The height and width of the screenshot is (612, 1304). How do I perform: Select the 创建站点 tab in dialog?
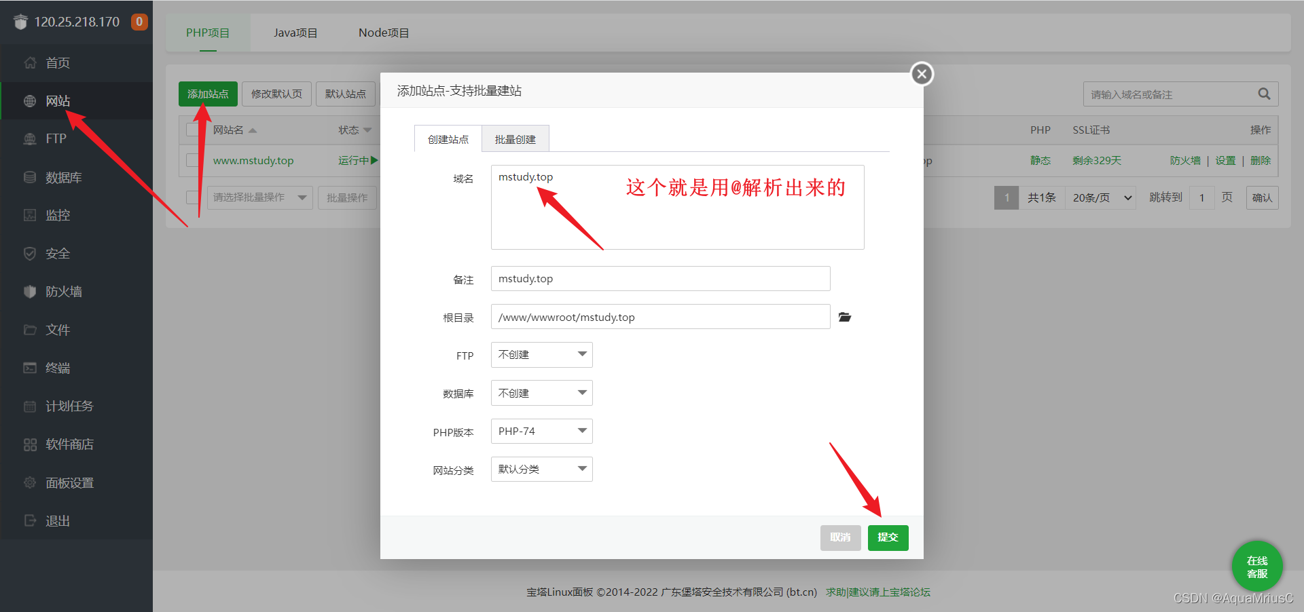pos(448,138)
